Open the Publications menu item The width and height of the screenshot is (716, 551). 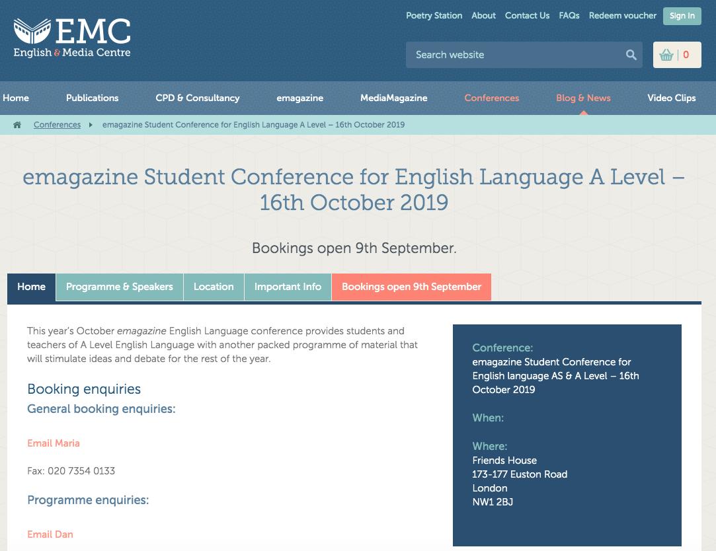93,98
